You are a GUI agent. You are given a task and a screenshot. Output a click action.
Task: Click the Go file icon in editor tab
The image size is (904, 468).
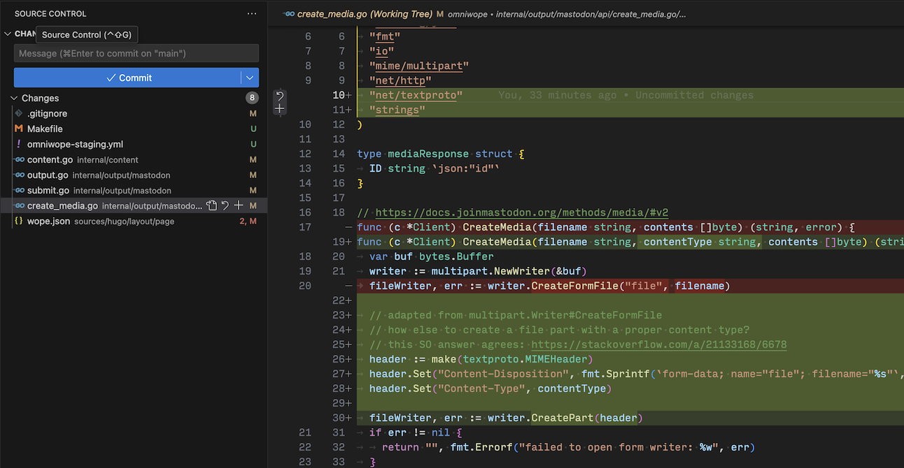tap(289, 13)
